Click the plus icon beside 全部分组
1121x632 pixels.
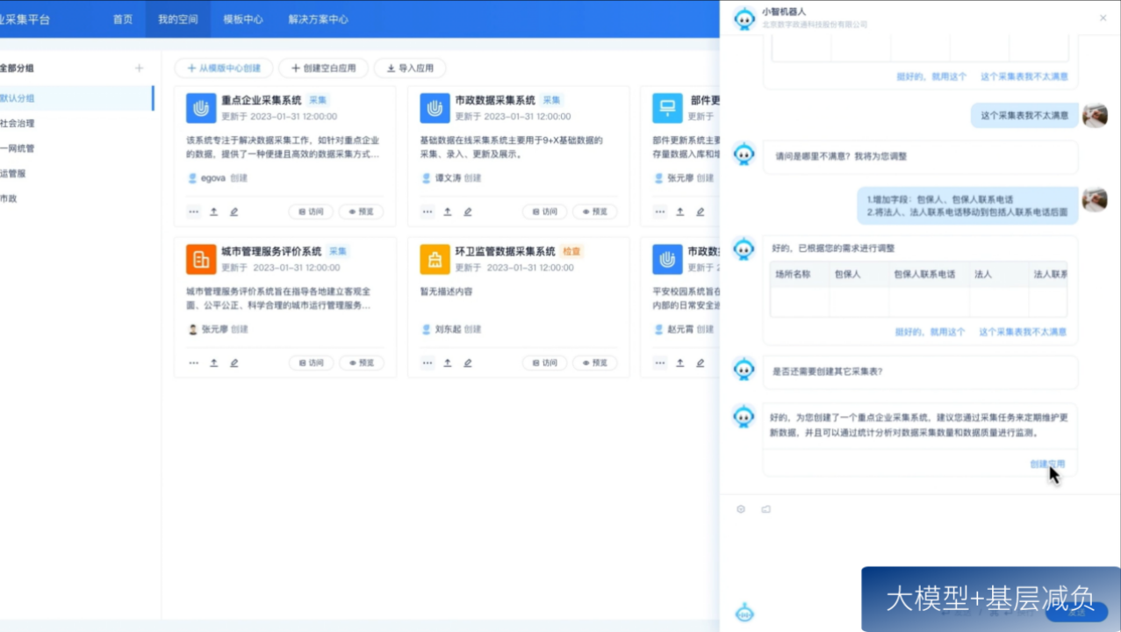(x=139, y=68)
